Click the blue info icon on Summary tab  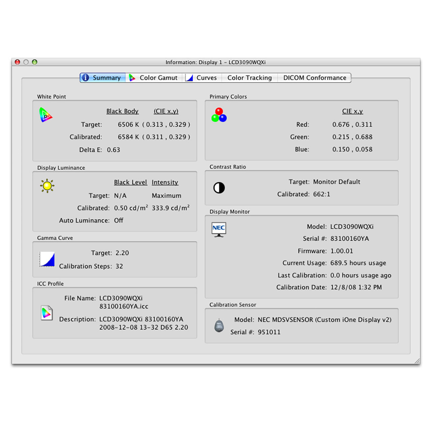(x=85, y=78)
